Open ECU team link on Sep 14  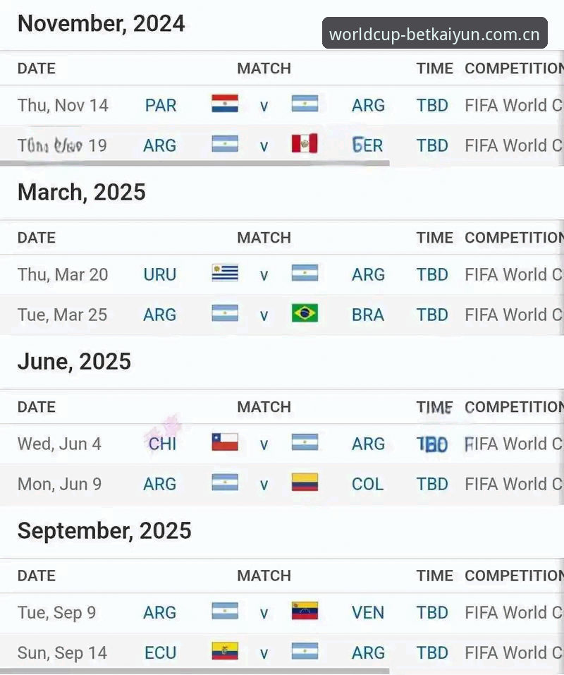click(x=160, y=653)
